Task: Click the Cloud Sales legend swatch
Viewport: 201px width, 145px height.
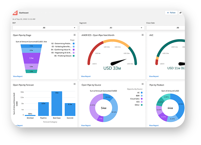Action: tap(142, 99)
